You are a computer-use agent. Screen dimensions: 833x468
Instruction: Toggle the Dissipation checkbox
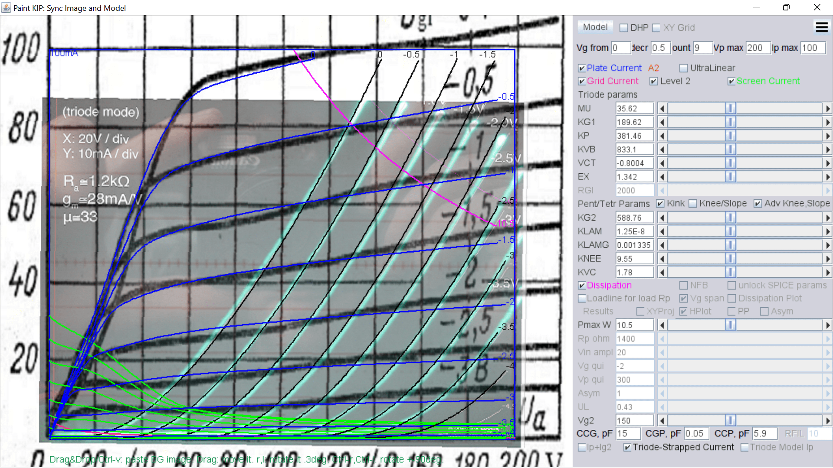point(582,285)
